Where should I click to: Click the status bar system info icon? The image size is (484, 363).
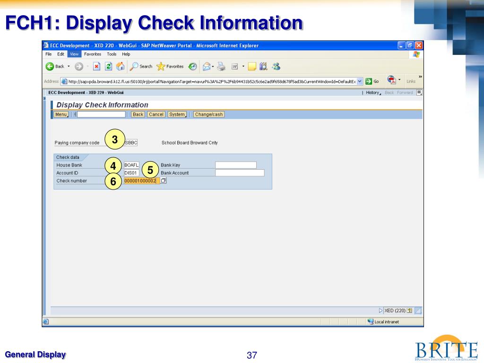(x=409, y=311)
